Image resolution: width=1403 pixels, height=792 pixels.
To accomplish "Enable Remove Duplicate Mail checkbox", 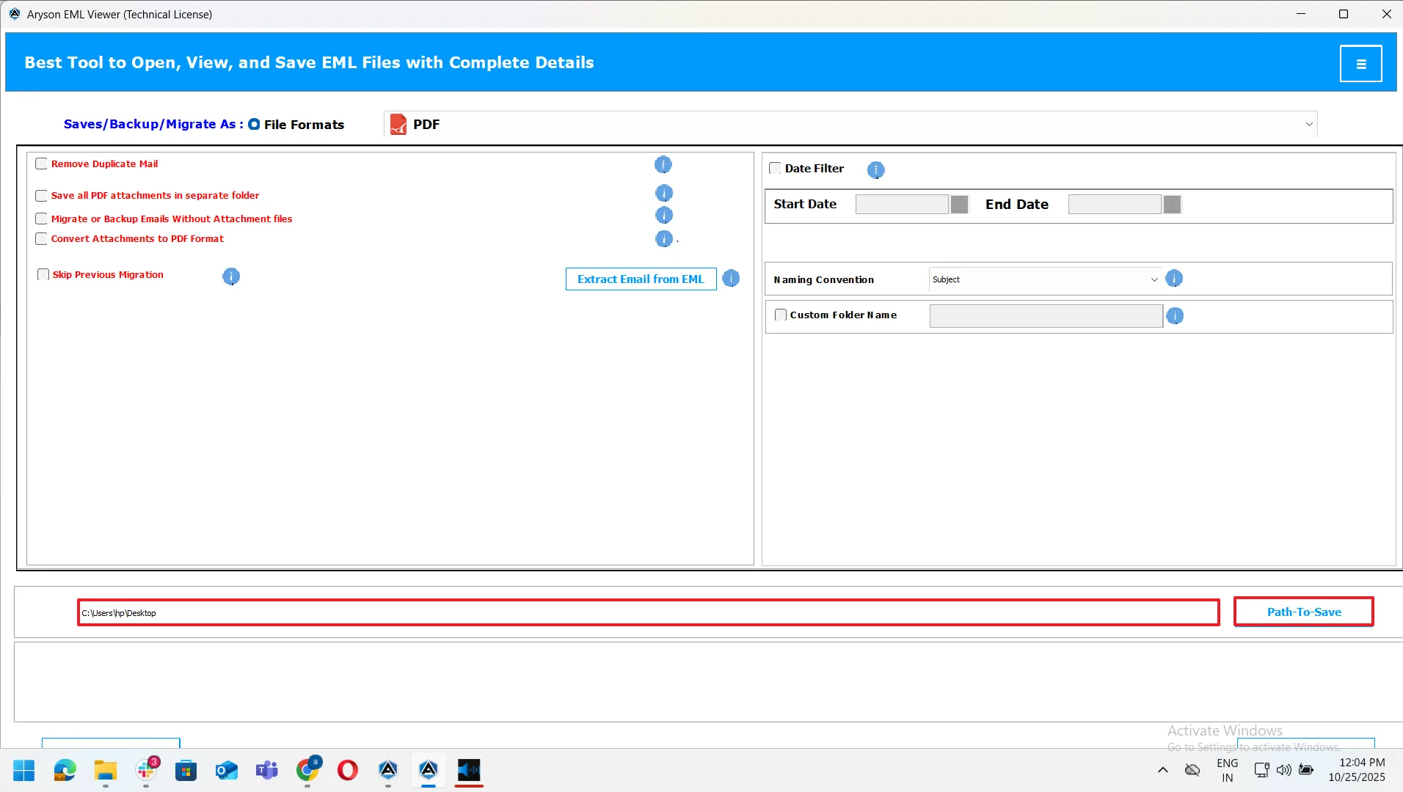I will [x=42, y=164].
